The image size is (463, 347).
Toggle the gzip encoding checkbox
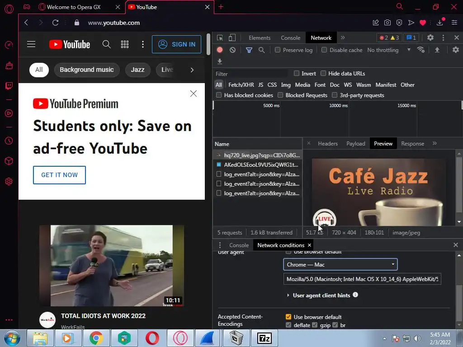pos(315,325)
